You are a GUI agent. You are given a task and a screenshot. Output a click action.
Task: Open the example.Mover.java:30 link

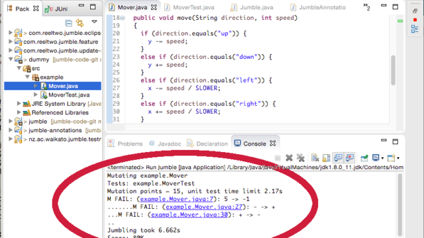189,215
